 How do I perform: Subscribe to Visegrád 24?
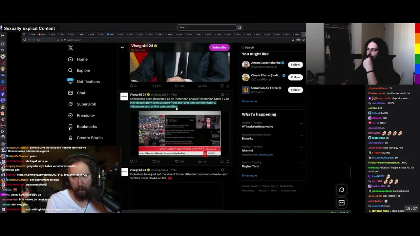pyautogui.click(x=219, y=48)
